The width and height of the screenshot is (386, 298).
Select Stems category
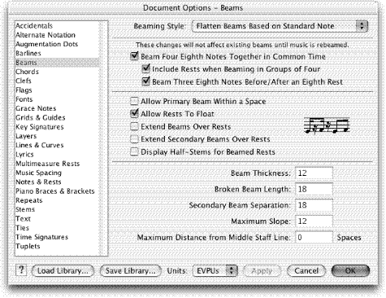coord(57,209)
